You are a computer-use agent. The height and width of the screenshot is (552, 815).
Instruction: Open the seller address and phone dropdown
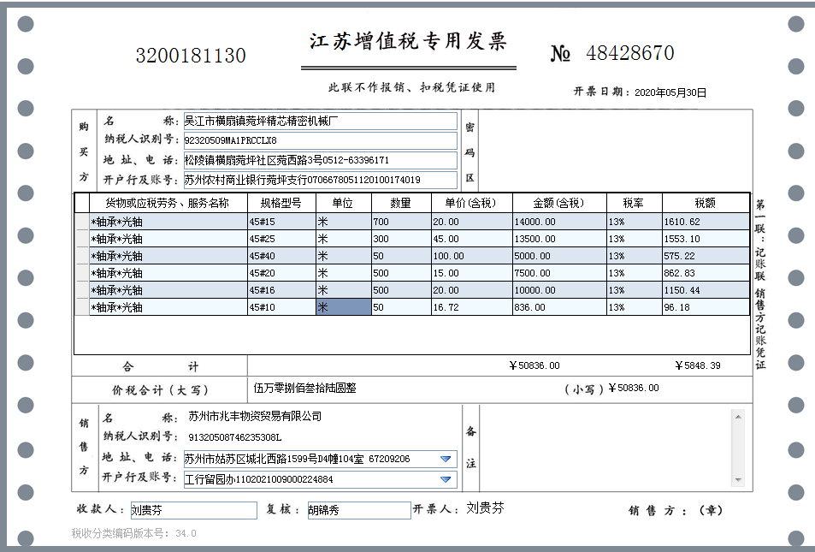coord(445,459)
